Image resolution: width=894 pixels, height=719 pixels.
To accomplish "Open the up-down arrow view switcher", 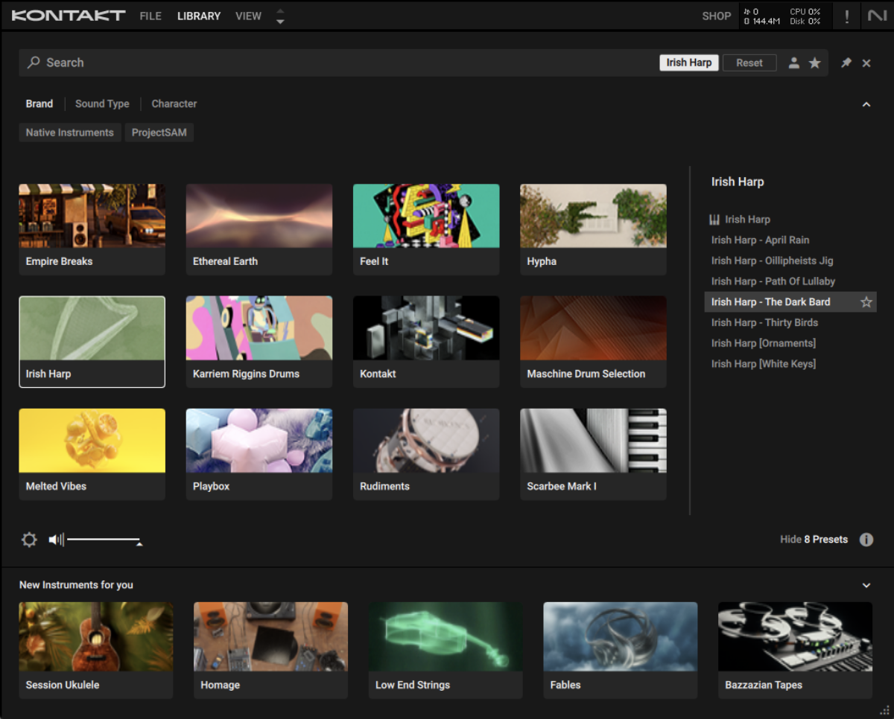I will 280,16.
